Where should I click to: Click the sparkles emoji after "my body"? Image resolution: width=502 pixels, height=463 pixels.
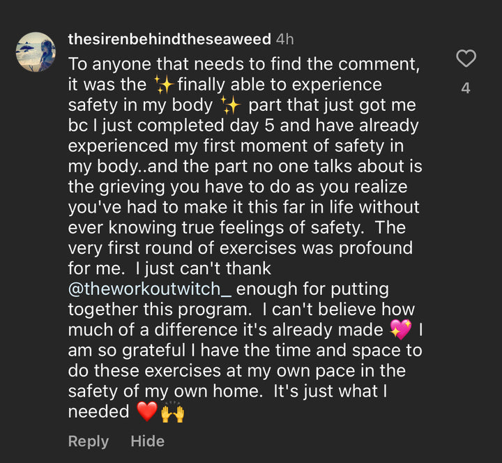tap(229, 105)
